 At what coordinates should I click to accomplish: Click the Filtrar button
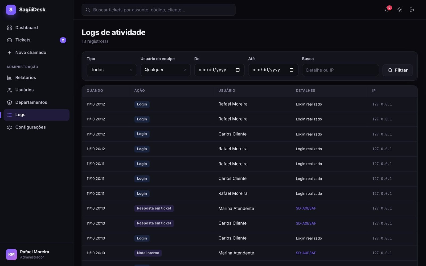click(x=398, y=70)
